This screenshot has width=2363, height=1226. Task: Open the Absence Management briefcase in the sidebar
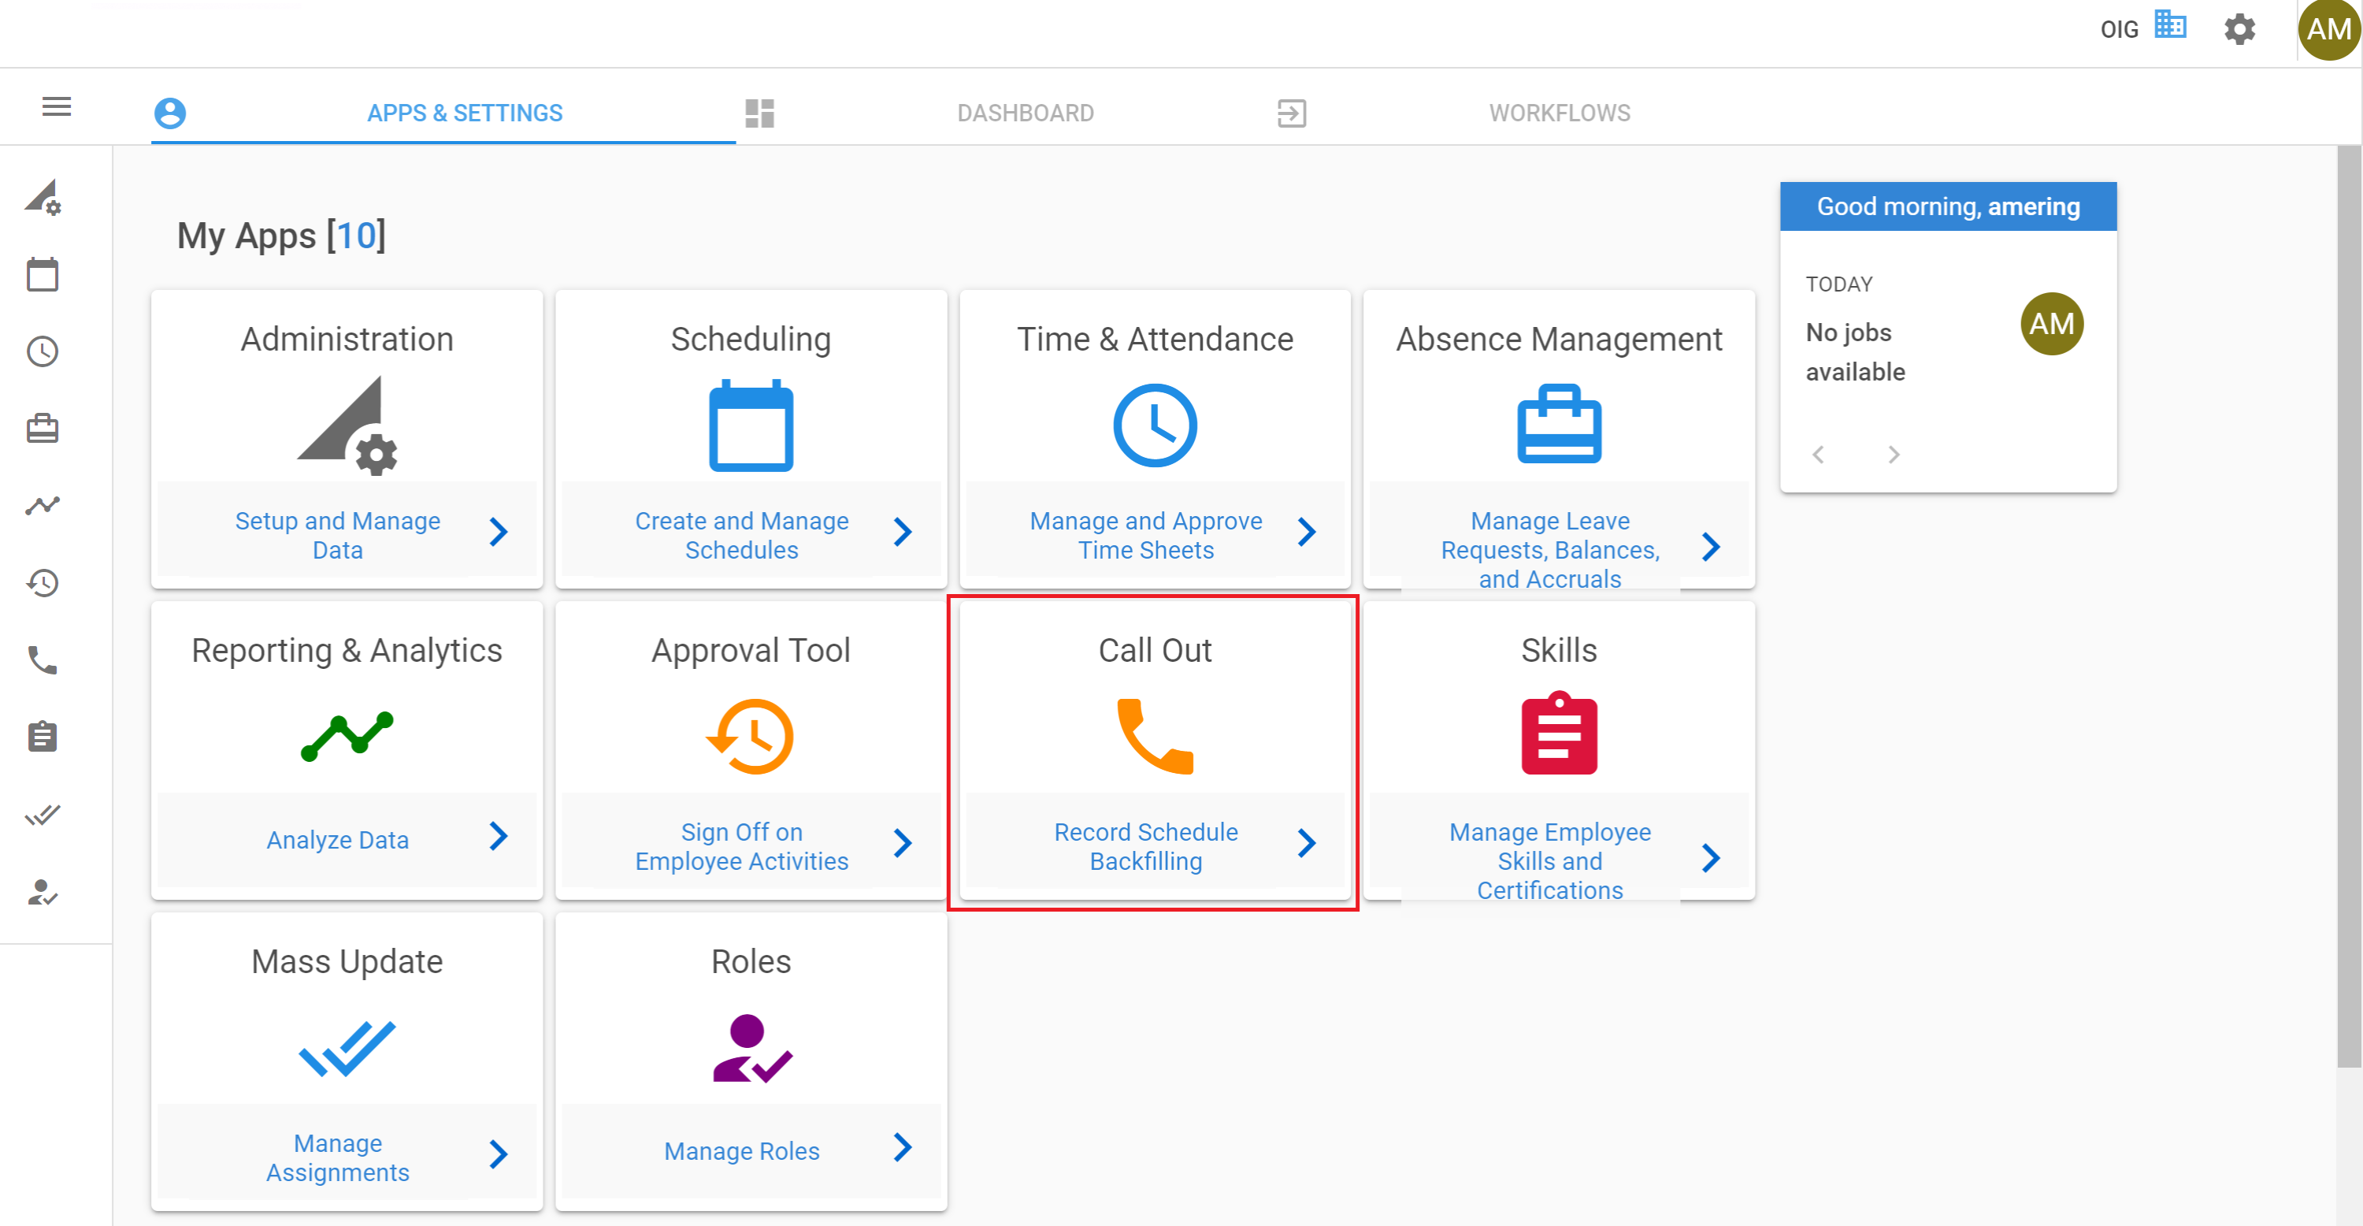coord(43,429)
